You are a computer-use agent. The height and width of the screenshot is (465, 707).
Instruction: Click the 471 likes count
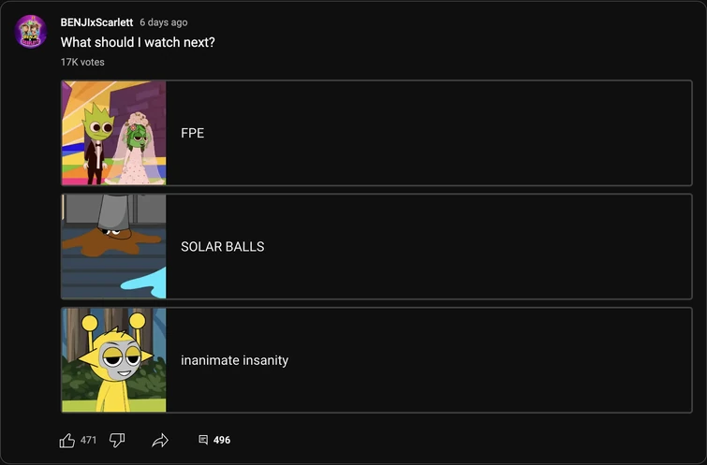point(88,440)
